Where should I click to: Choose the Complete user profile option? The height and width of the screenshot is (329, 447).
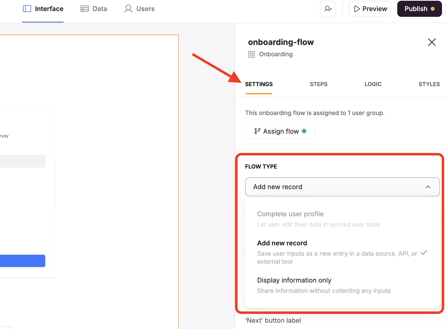342,219
